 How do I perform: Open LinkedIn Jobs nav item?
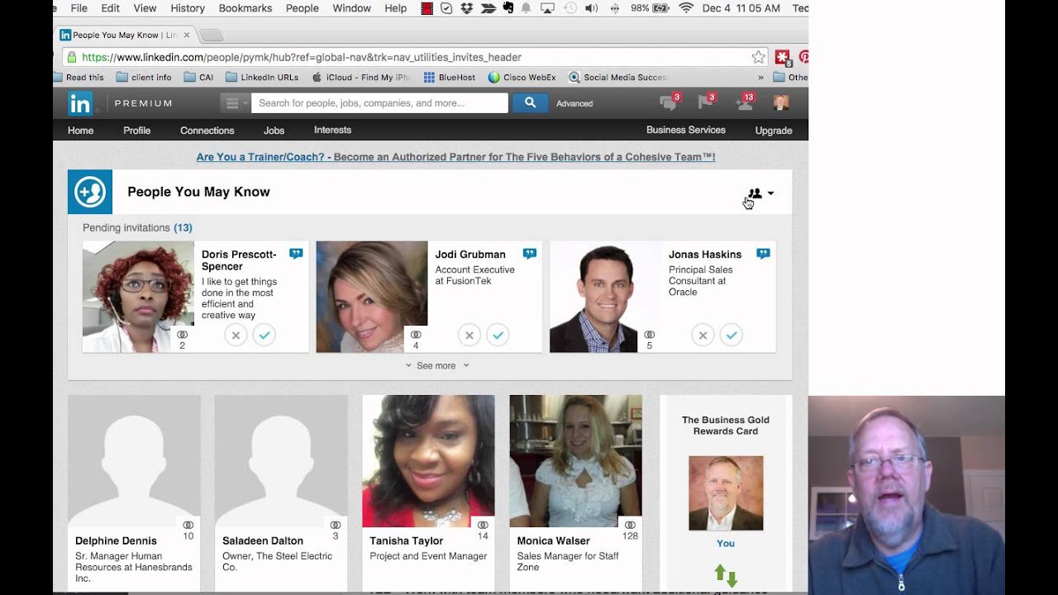click(x=274, y=131)
